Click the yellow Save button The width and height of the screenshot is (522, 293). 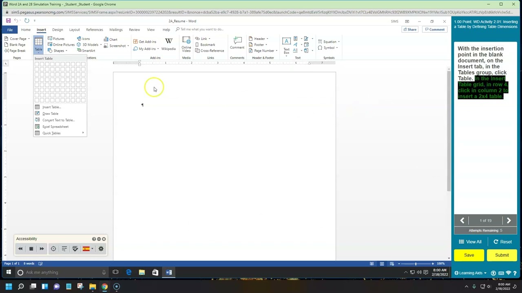(x=469, y=255)
